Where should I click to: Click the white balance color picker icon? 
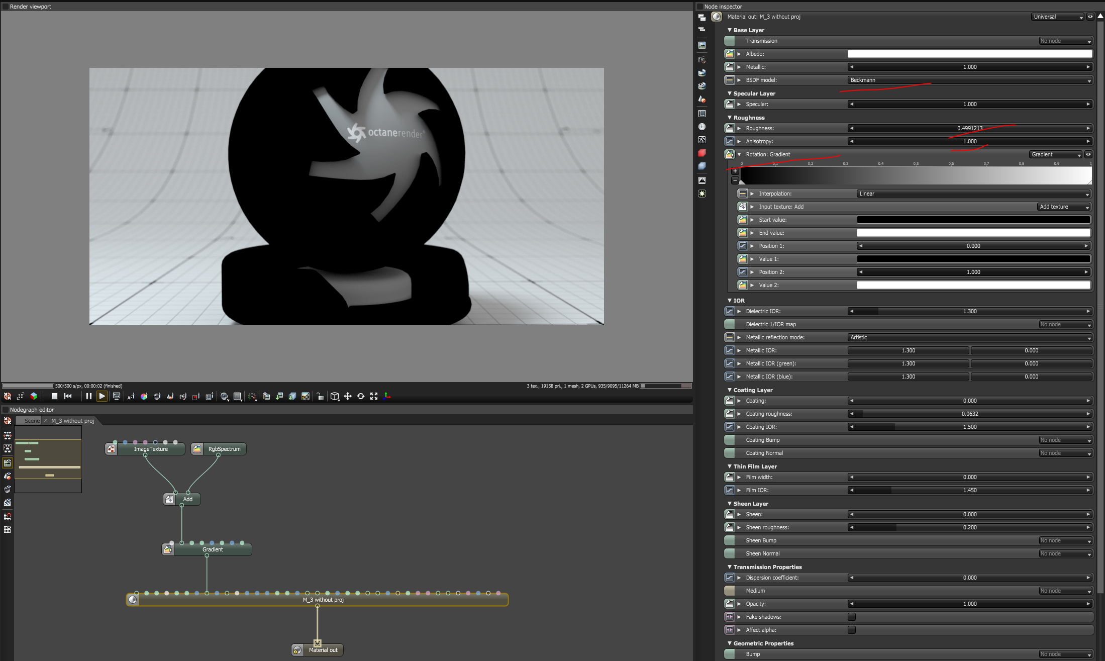click(144, 397)
